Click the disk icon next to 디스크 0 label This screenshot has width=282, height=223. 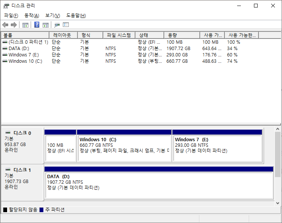pyautogui.click(x=8, y=133)
